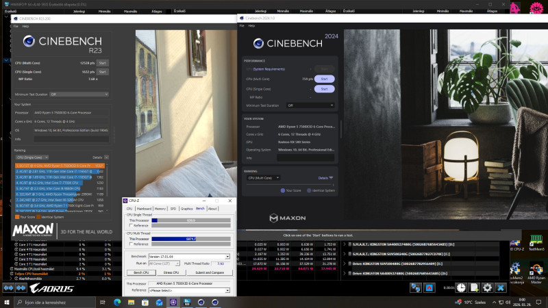548x308 pixels.
Task: Open Task View on taskbar
Action: point(102,302)
